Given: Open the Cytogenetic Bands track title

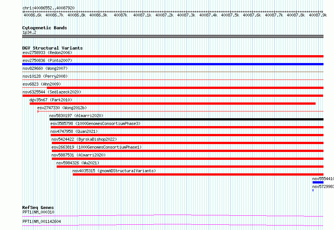Looking at the screenshot, I should (x=45, y=28).
